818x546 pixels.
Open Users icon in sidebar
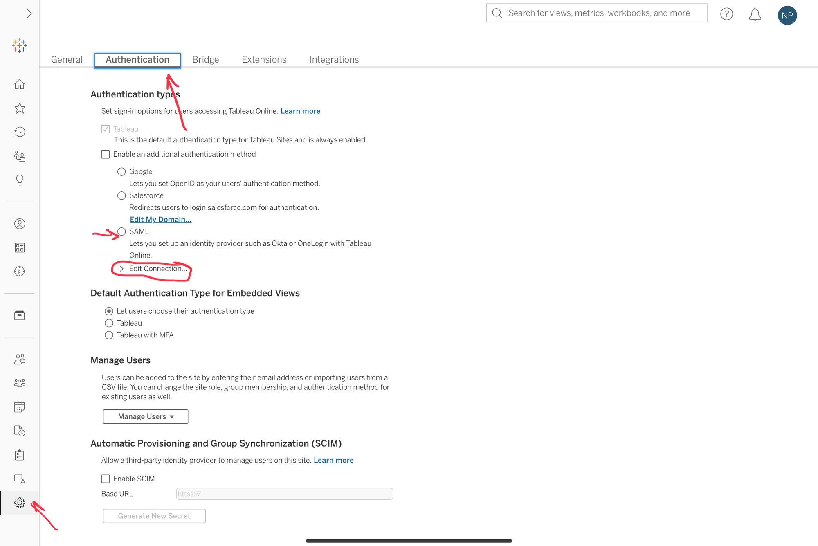tap(20, 359)
